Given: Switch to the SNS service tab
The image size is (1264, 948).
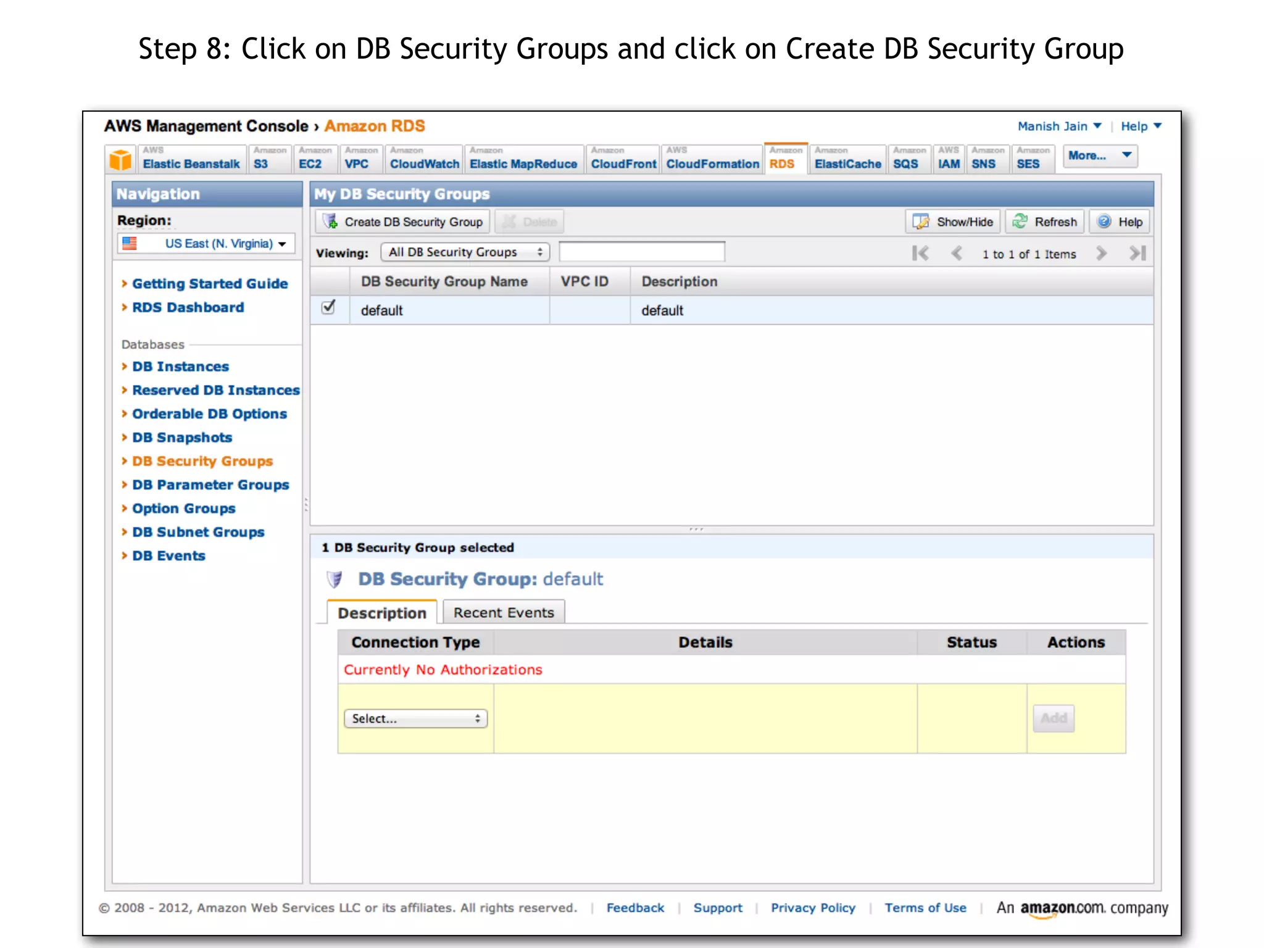Looking at the screenshot, I should 987,159.
